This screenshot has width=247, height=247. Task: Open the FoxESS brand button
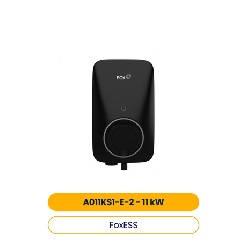[123, 225]
